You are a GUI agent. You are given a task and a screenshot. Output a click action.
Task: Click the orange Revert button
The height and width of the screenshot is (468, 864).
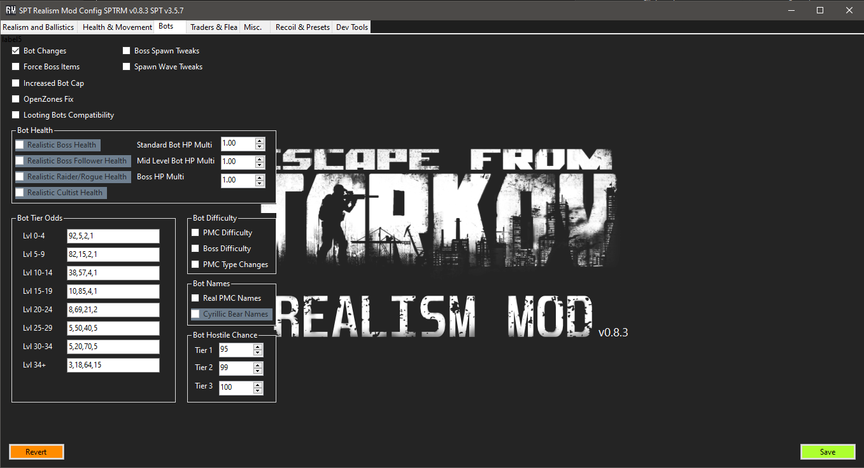36,451
